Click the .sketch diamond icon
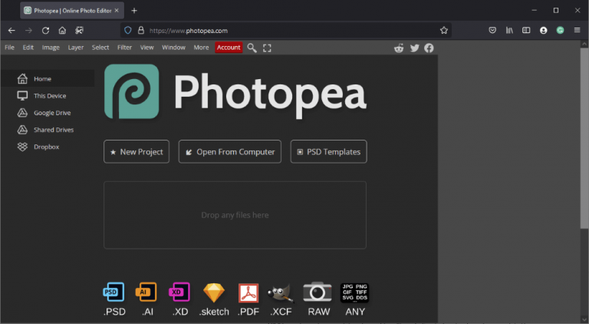The image size is (589, 324). [214, 293]
